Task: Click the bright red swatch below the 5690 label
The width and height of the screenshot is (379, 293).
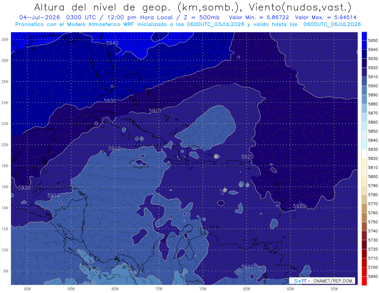Action: click(x=364, y=281)
